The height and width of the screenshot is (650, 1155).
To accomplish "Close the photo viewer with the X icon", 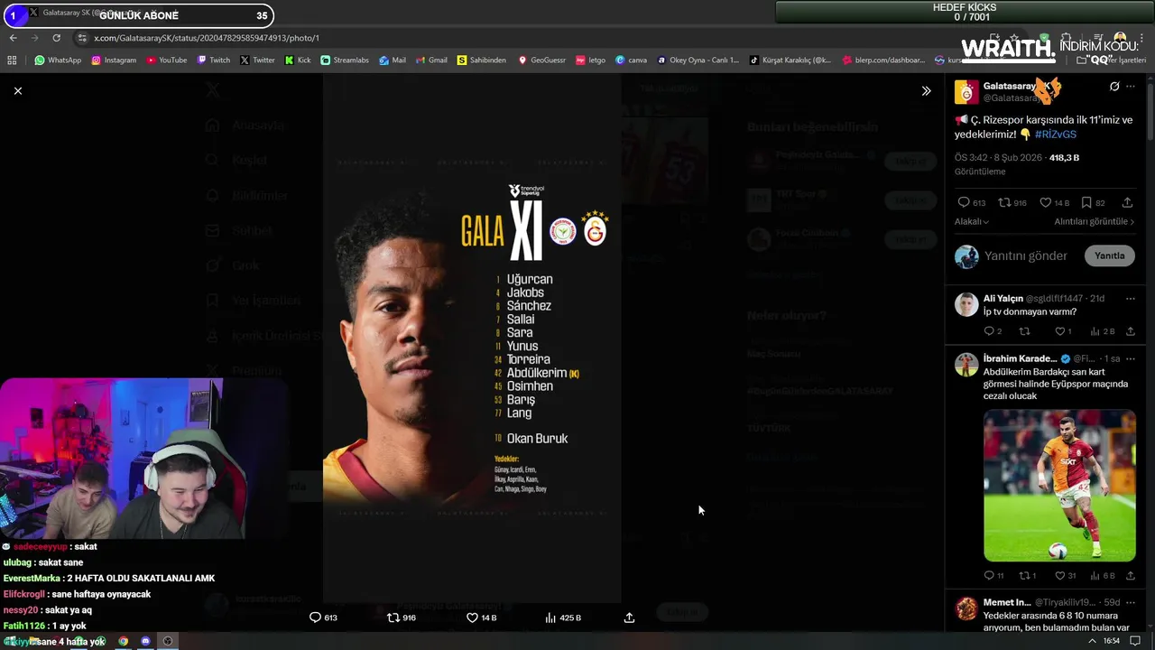I will [x=17, y=90].
